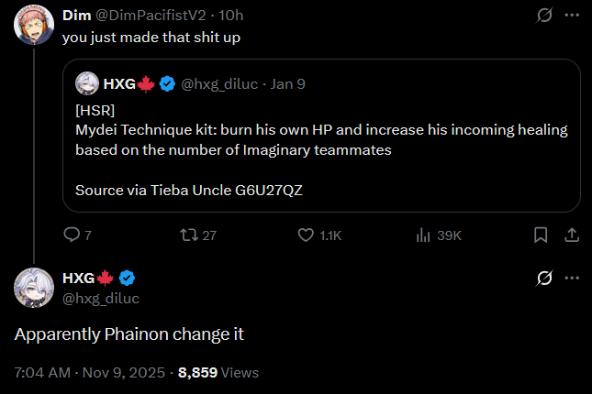
Task: Like the tweet with heart icon
Action: 307,235
